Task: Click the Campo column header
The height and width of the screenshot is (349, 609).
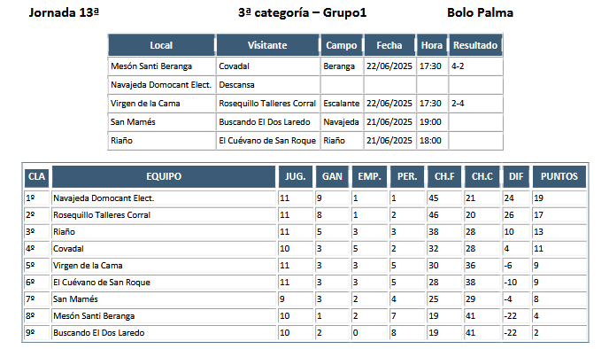Action: [342, 45]
